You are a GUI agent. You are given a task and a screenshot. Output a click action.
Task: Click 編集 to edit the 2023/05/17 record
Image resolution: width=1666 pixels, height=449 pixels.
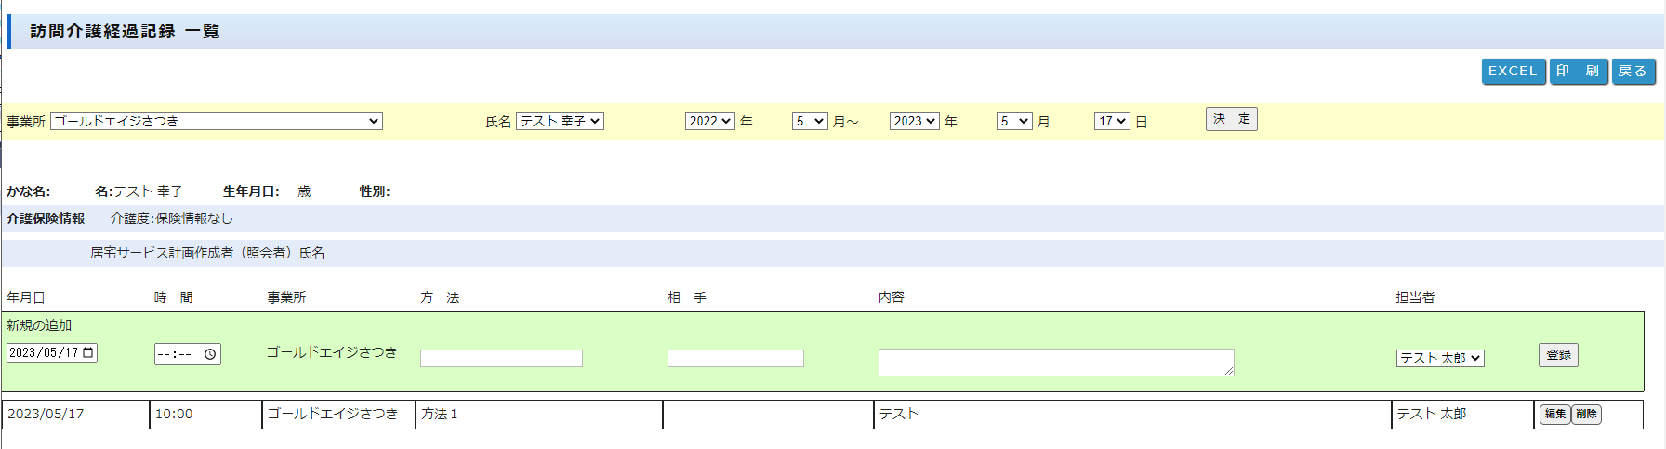coord(1554,415)
